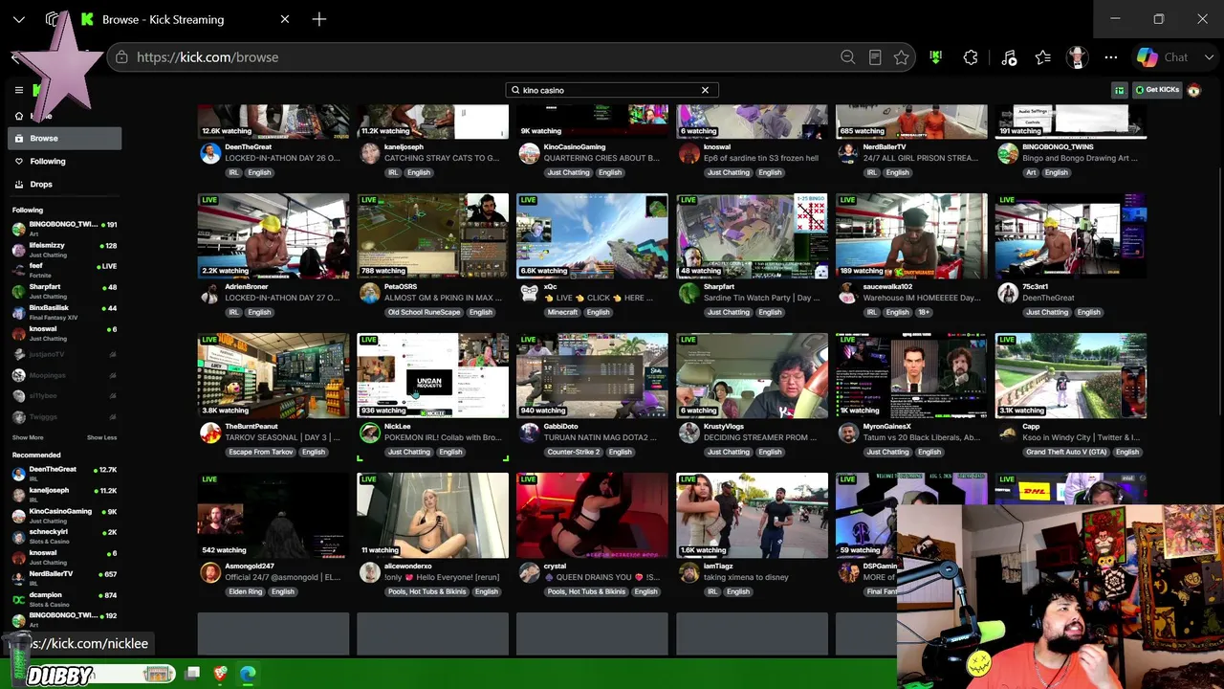This screenshot has height=689, width=1224.
Task: Open lifeismizzy in the Following list
Action: click(x=64, y=249)
